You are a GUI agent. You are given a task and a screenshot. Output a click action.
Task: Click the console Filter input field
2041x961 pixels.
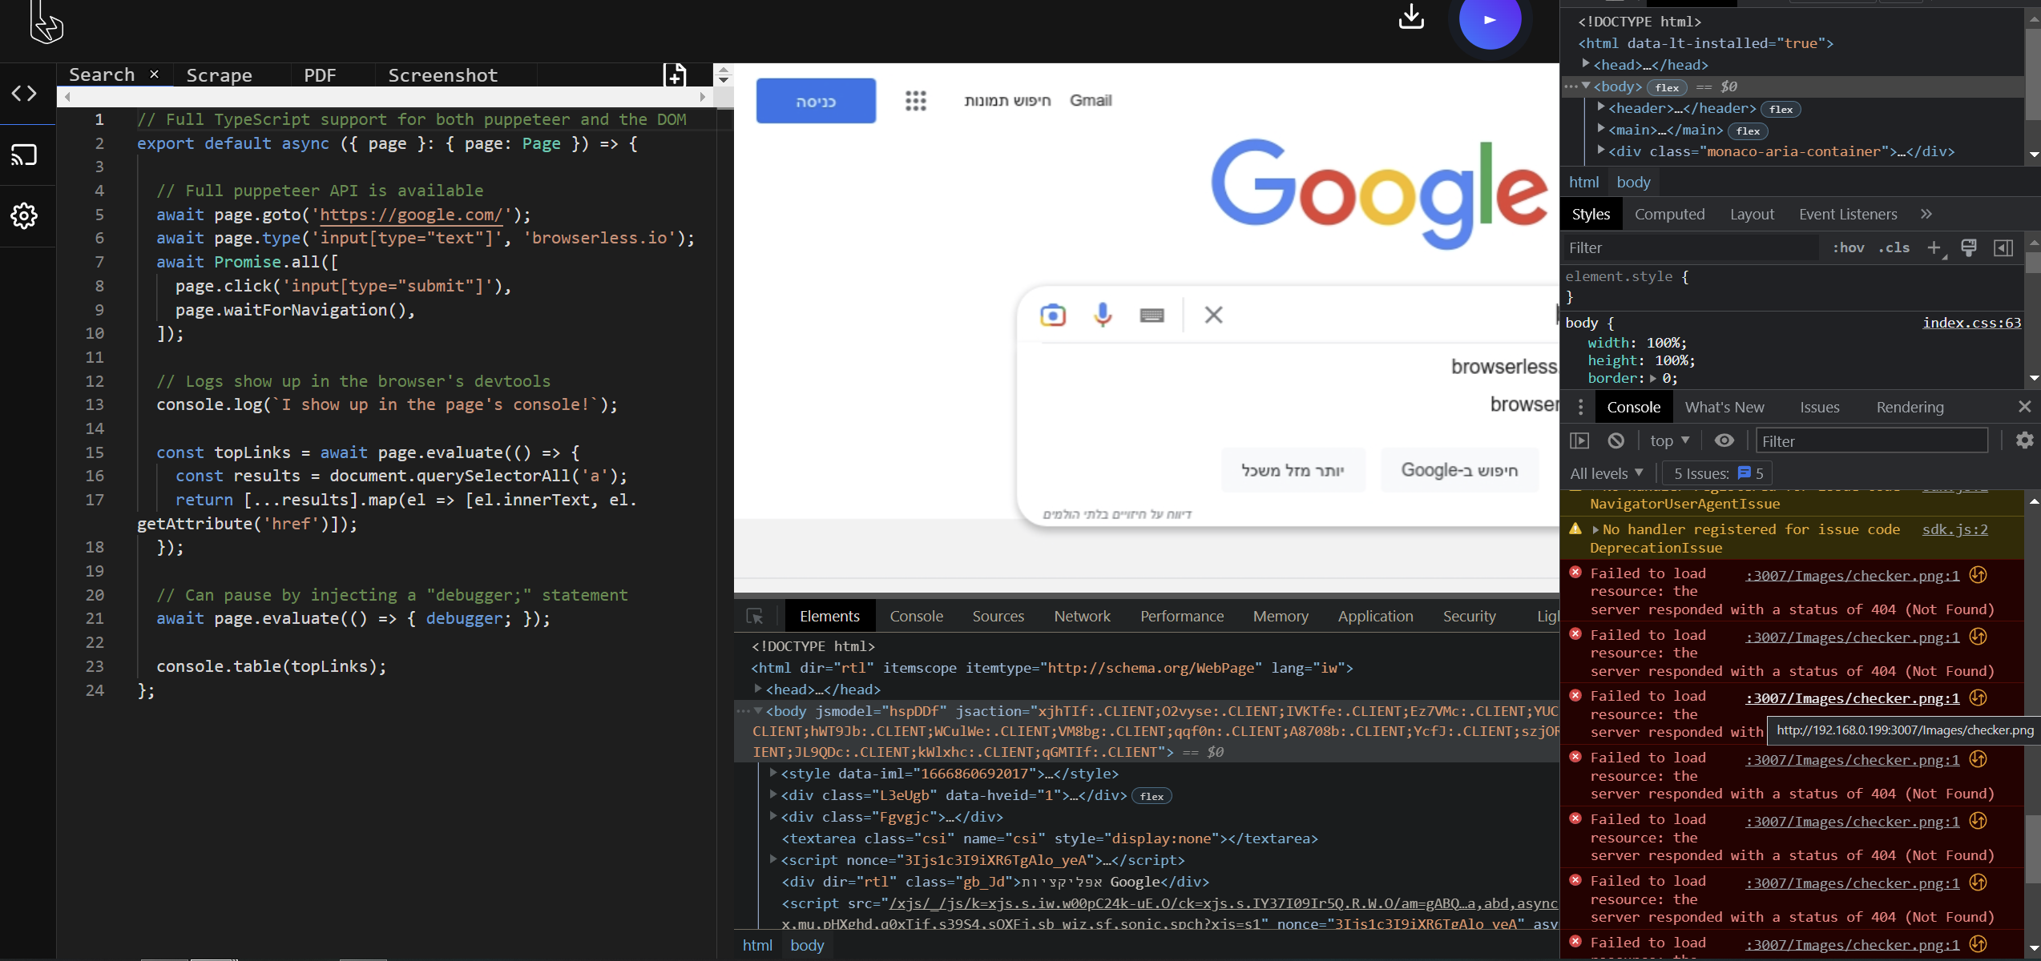coord(1871,440)
